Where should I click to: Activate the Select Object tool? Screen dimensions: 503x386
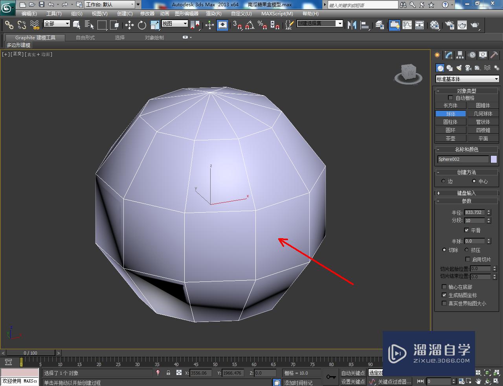pos(77,25)
